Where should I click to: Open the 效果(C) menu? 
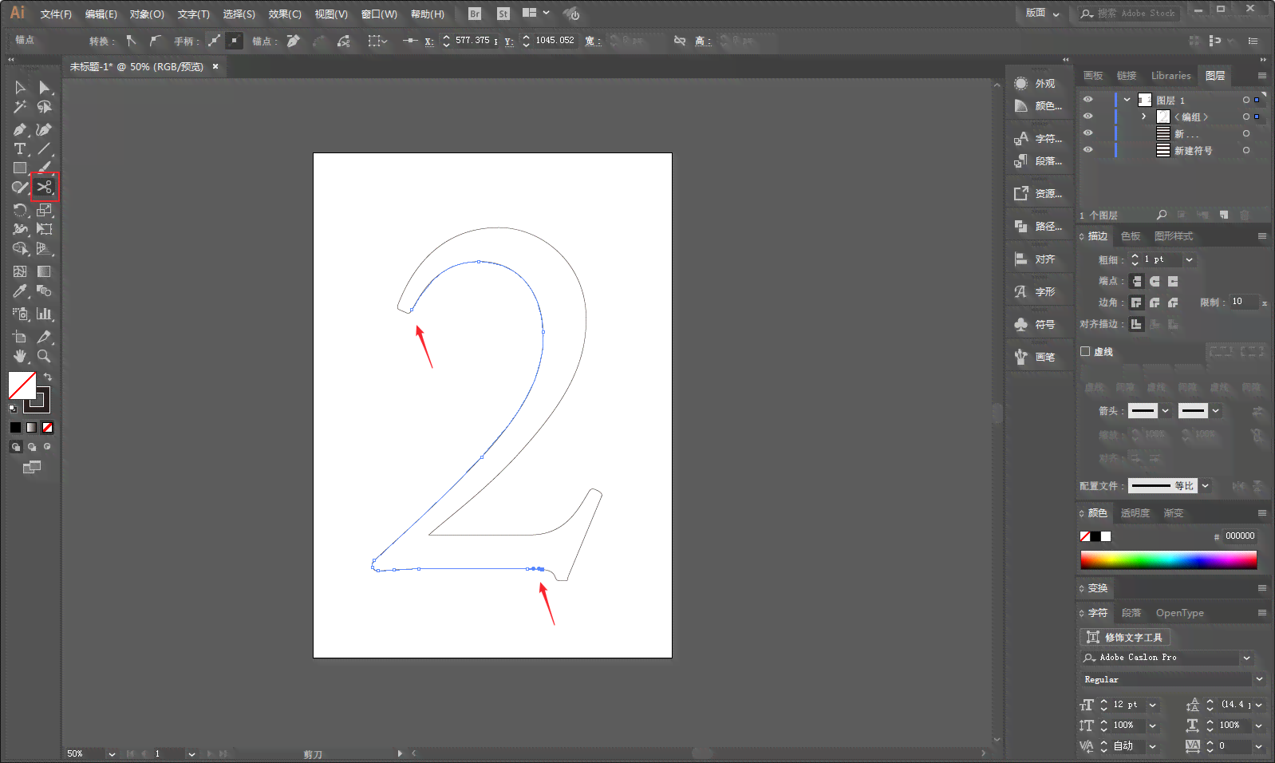click(285, 14)
